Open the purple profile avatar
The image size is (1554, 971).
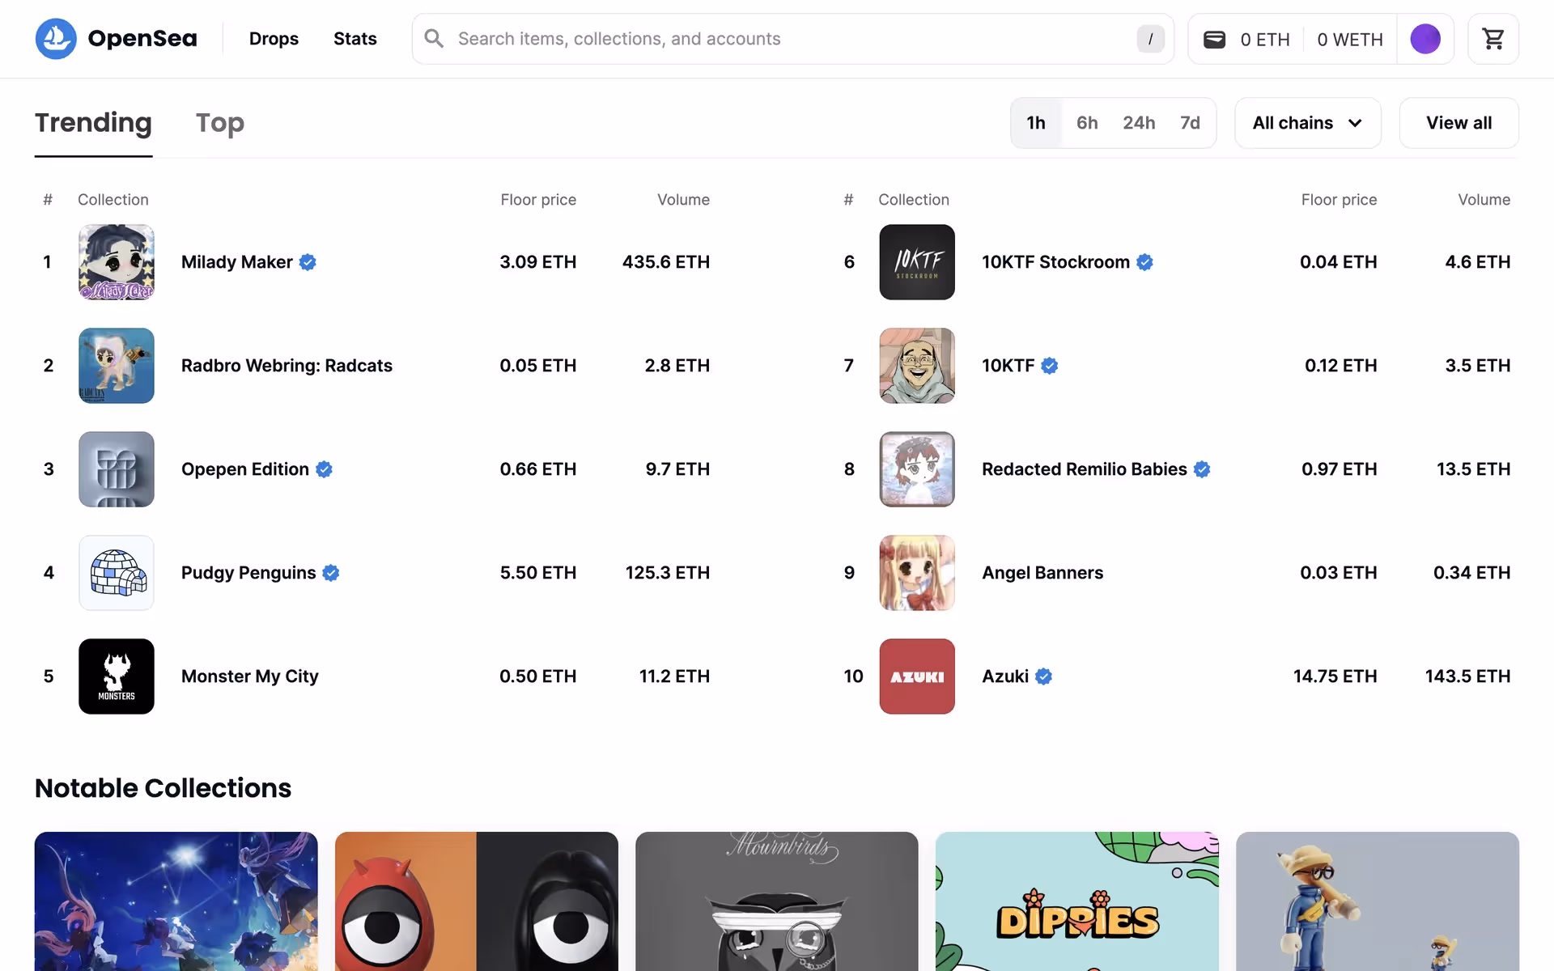pyautogui.click(x=1424, y=39)
